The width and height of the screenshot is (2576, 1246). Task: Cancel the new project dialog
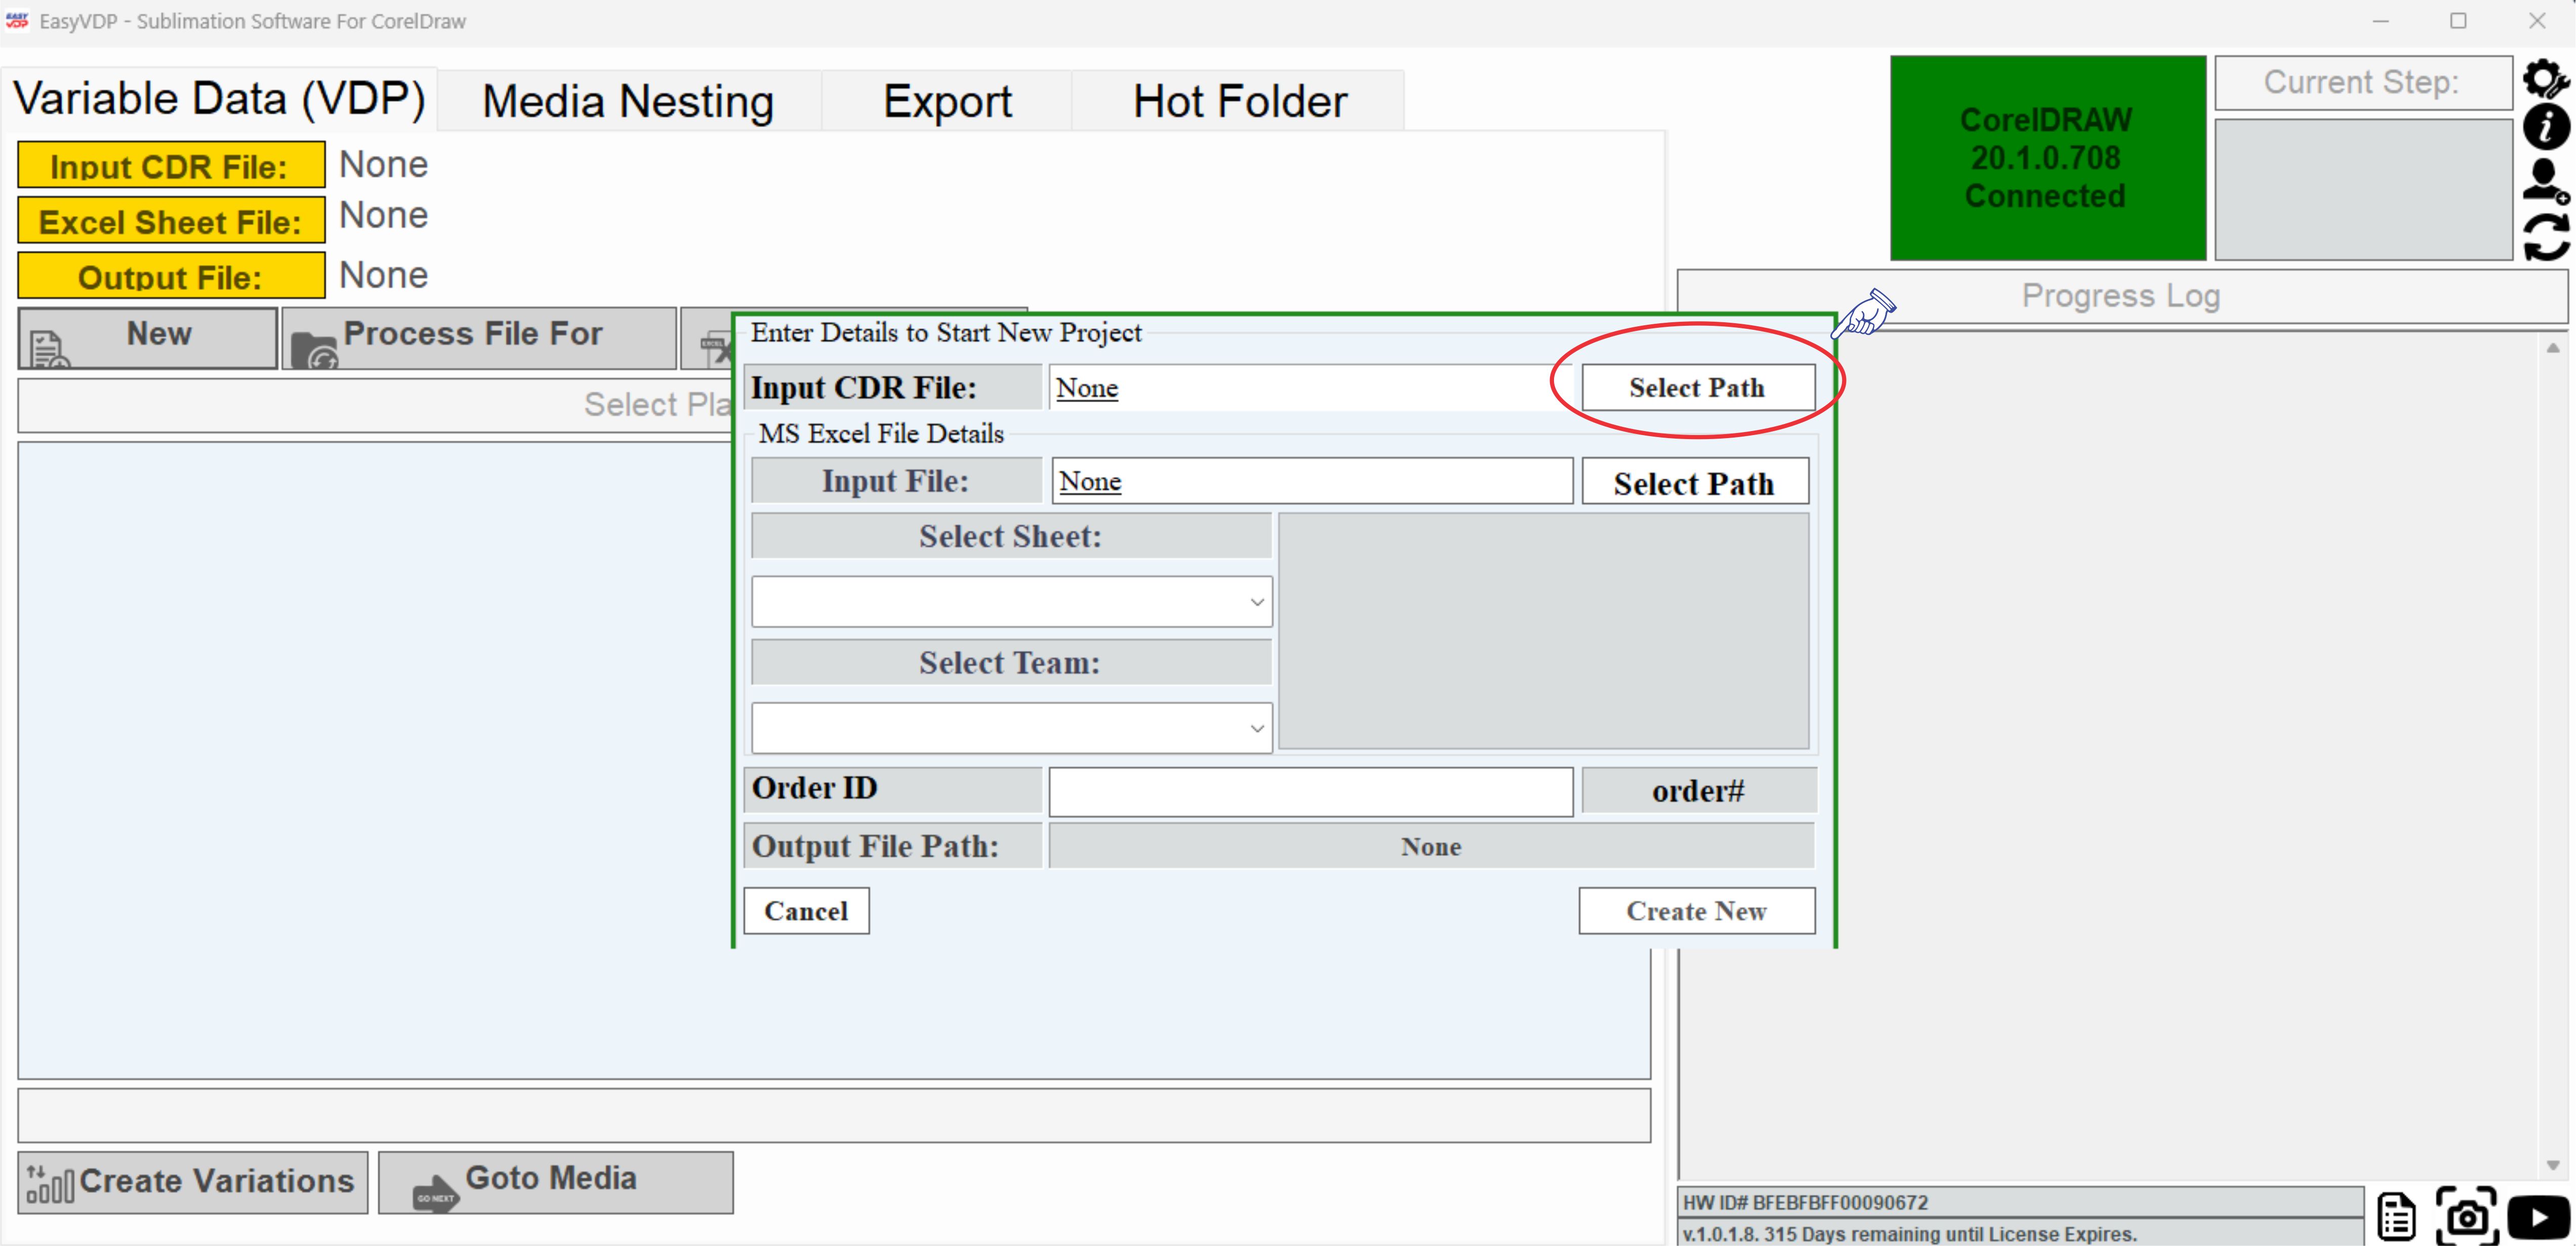point(806,910)
